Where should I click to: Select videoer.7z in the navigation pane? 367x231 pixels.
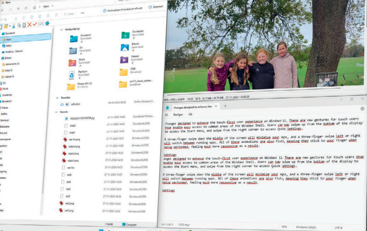pyautogui.click(x=8, y=77)
